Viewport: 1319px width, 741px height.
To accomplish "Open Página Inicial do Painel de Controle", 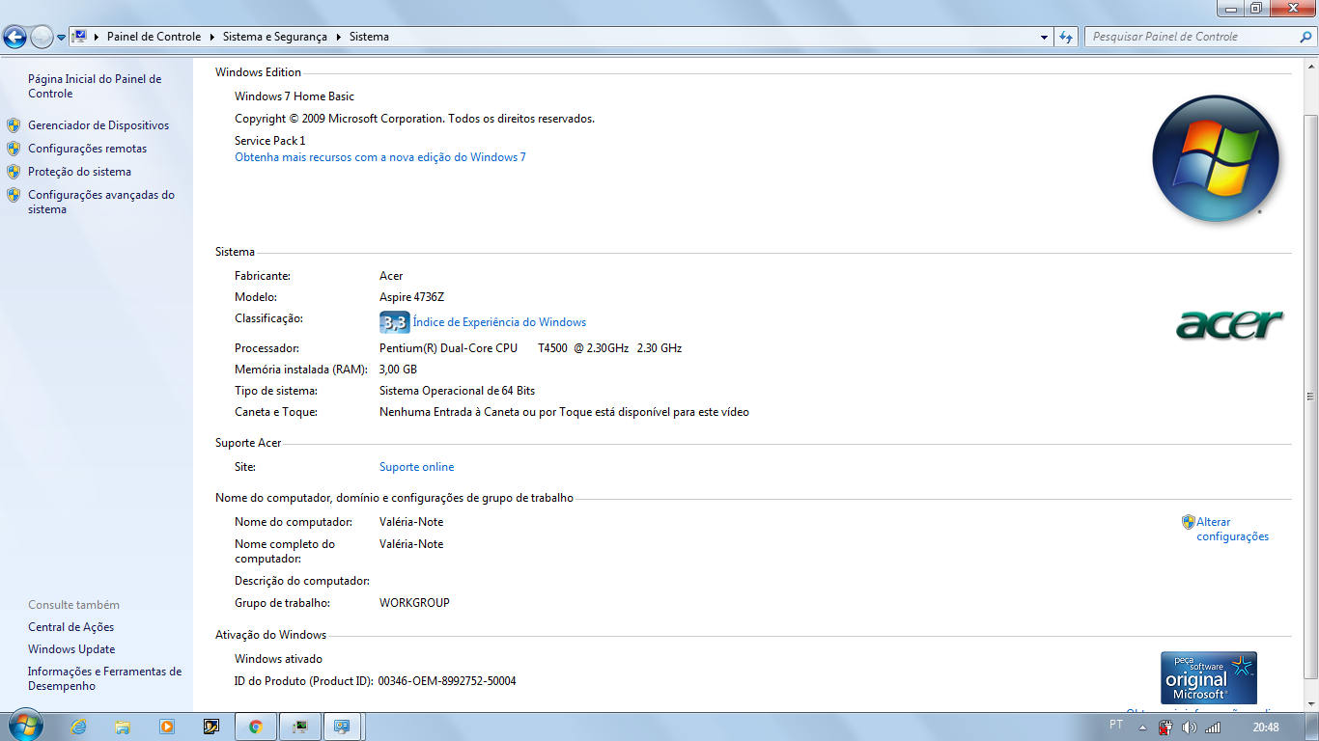I will [95, 86].
